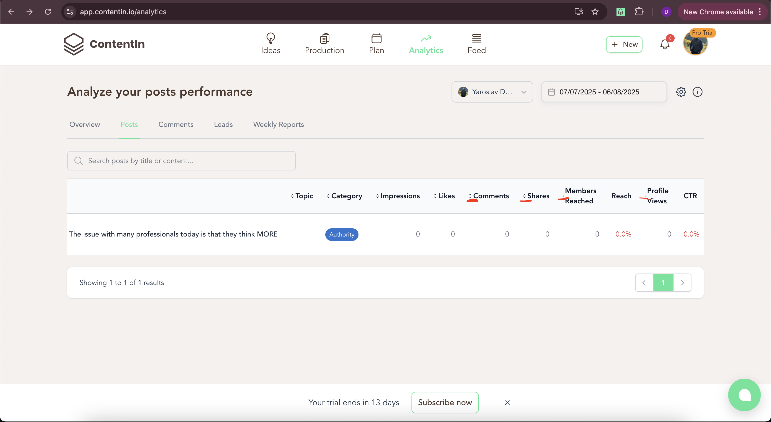This screenshot has height=422, width=771.
Task: Switch to Overview tab
Action: [x=85, y=124]
